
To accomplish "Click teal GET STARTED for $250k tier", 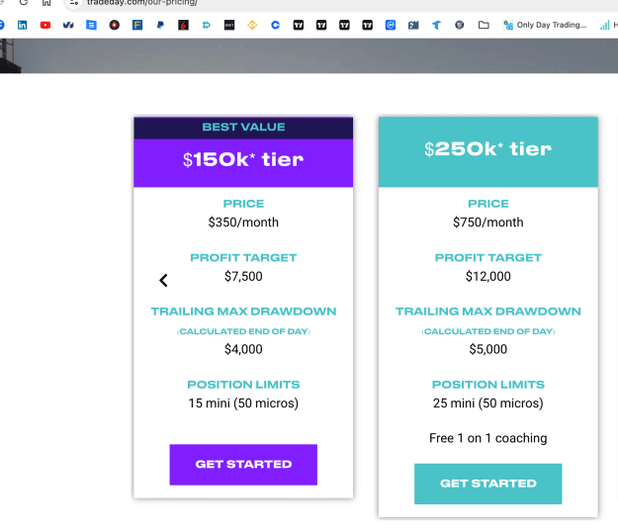I will click(x=487, y=484).
